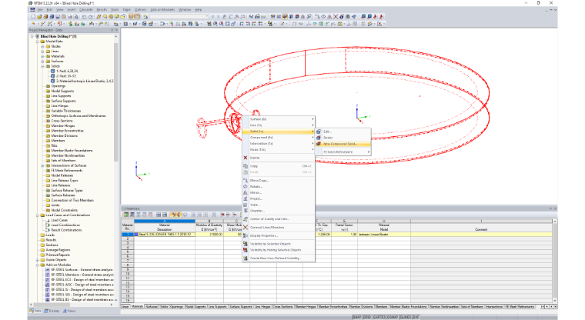Toggle the GRID status bar button

coord(367,317)
